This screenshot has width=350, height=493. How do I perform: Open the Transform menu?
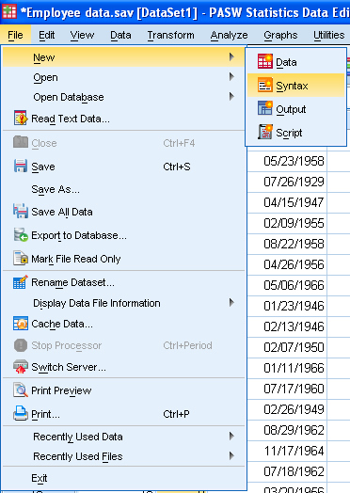coord(170,35)
